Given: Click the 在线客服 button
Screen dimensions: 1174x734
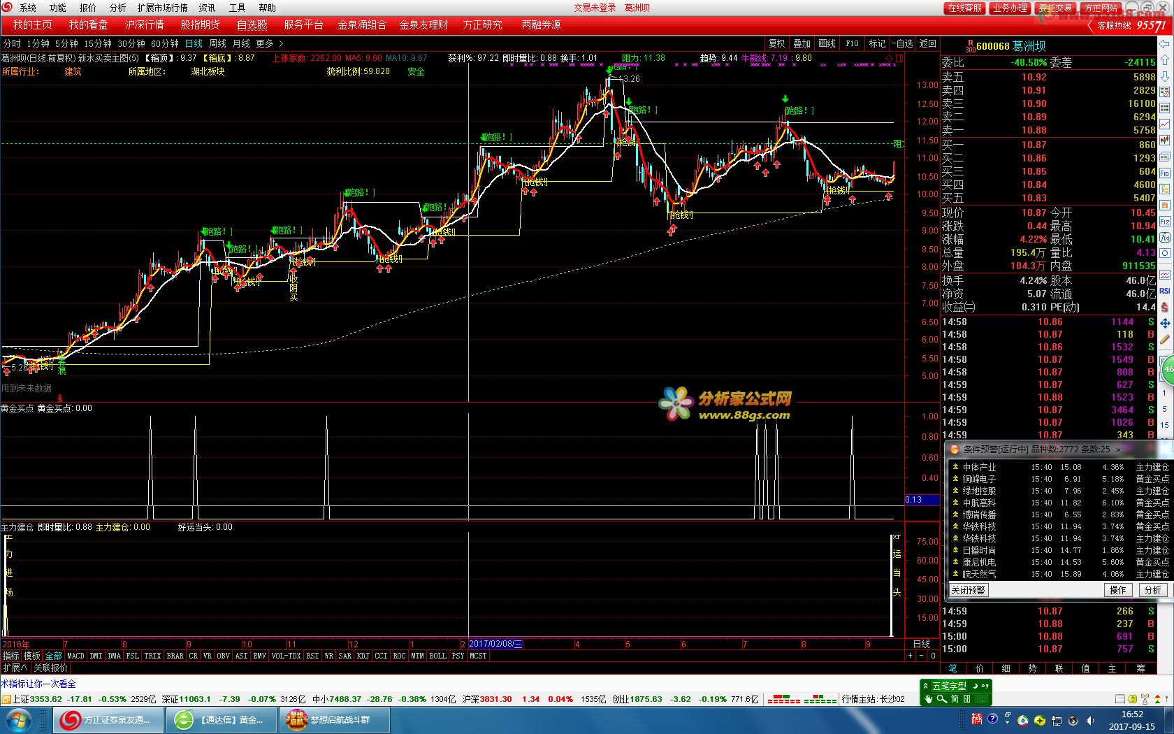Looking at the screenshot, I should coord(964,8).
